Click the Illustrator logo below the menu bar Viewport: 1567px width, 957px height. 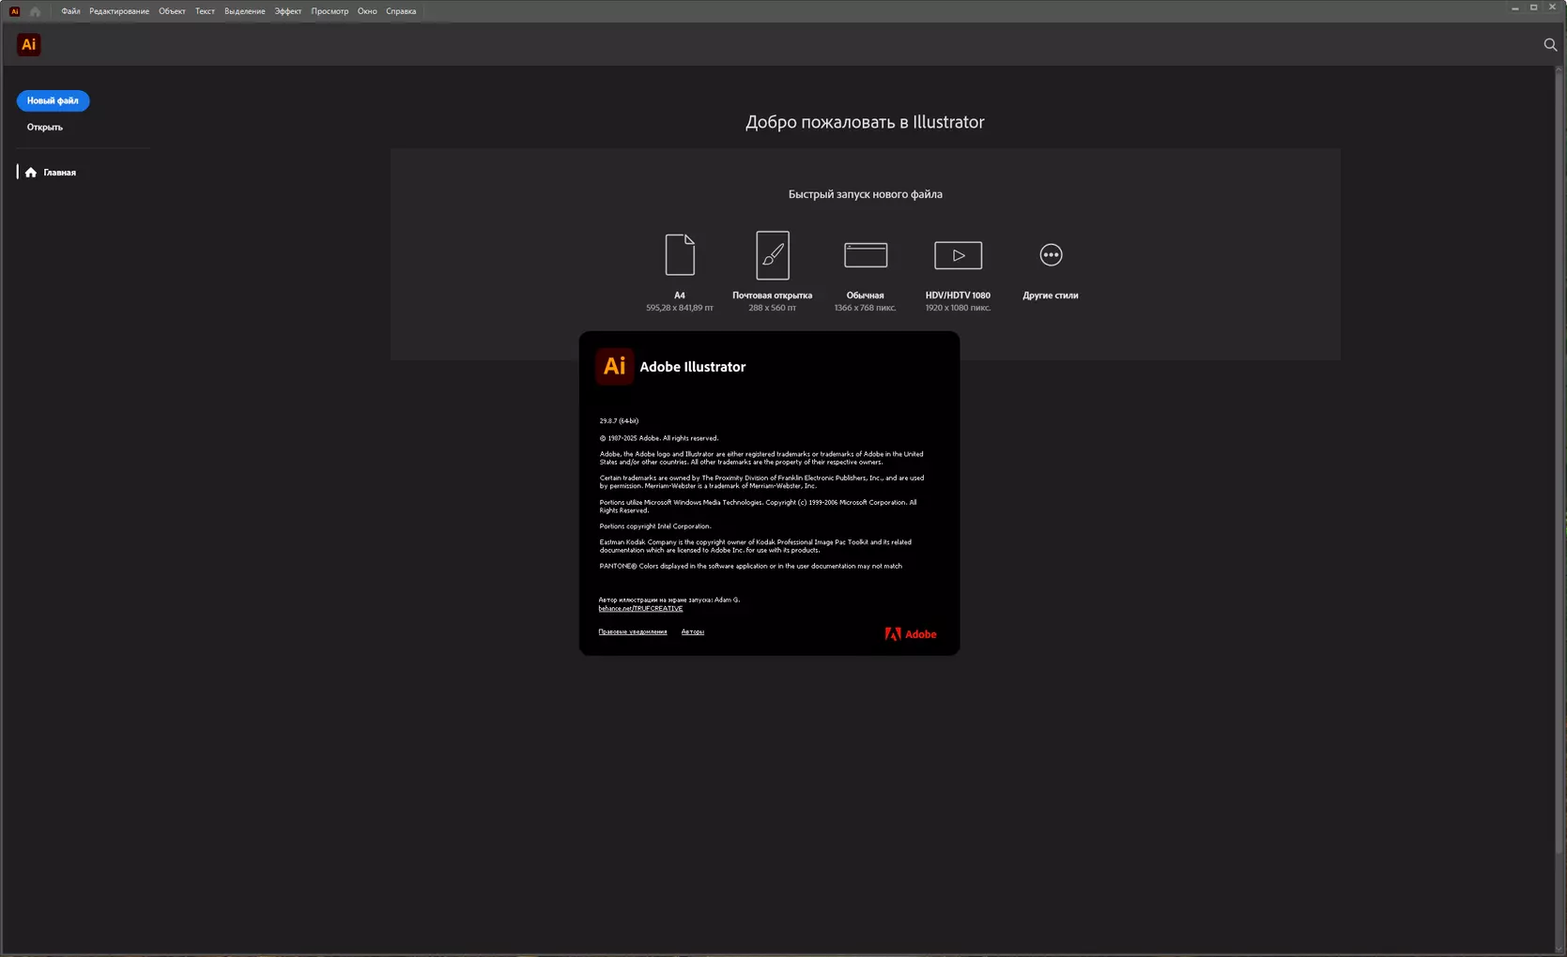click(x=29, y=44)
